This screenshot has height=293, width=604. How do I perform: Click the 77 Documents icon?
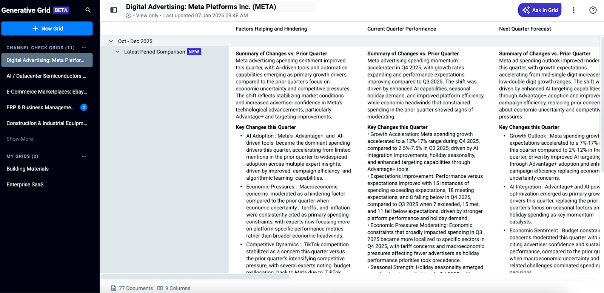tap(114, 288)
